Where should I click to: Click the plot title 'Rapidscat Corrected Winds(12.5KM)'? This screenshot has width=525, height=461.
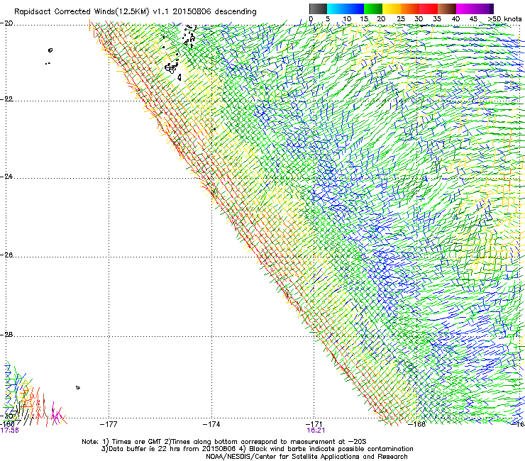tap(82, 12)
